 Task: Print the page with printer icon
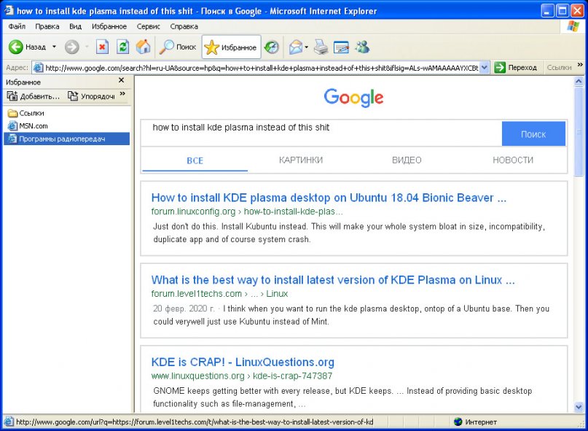(321, 47)
